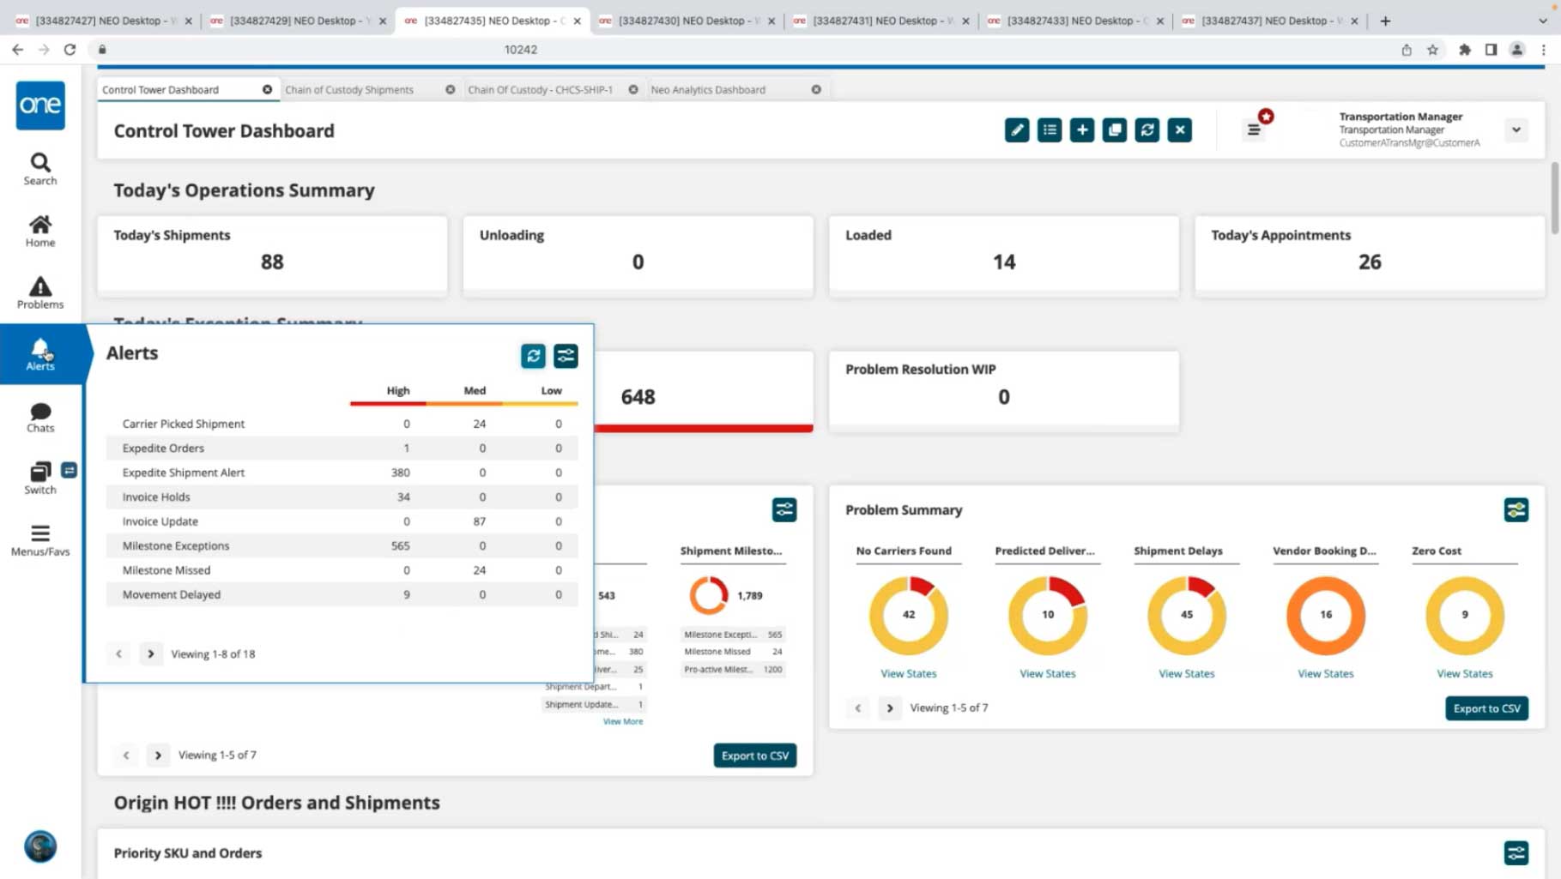Viewport: 1561px width, 879px height.
Task: Go to next page of Alerts
Action: 151,654
